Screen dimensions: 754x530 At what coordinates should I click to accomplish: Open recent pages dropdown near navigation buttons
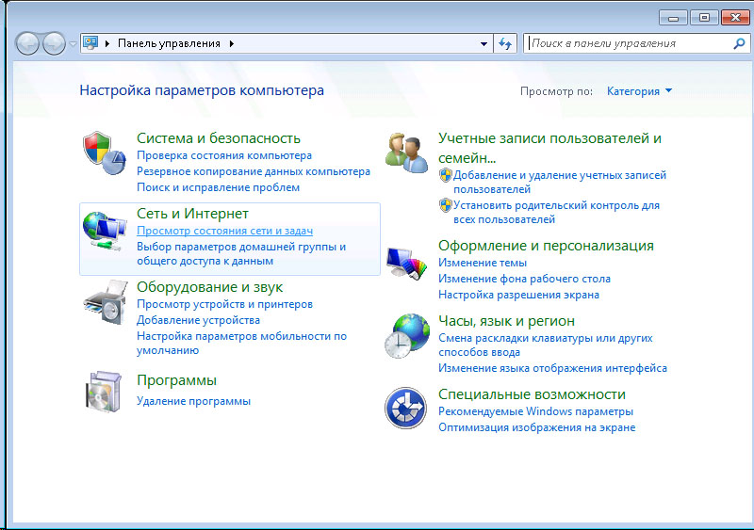(73, 43)
